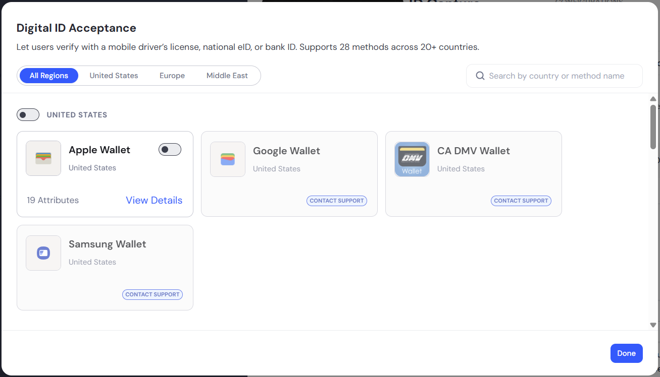Click the CA DMV Wallet icon
The width and height of the screenshot is (660, 377).
point(412,159)
